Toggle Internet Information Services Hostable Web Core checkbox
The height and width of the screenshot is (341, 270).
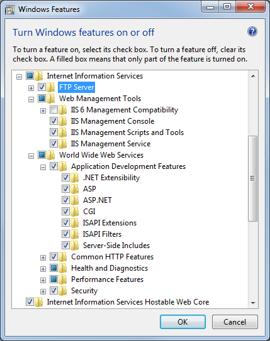(x=30, y=302)
